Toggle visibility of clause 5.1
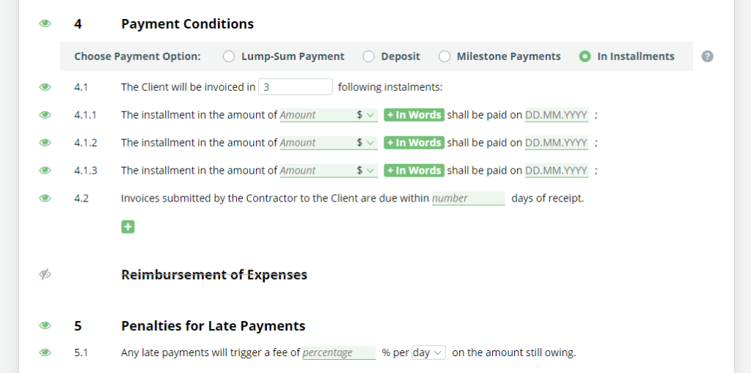 pos(45,353)
